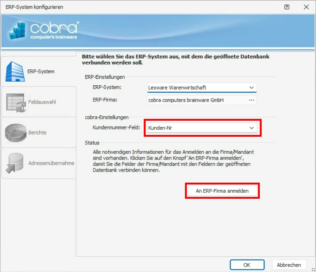Confirm with the OK button
This screenshot has height=272, width=316.
click(247, 265)
